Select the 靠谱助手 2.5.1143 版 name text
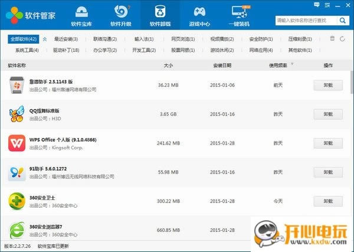The width and height of the screenshot is (354, 252). pos(51,82)
